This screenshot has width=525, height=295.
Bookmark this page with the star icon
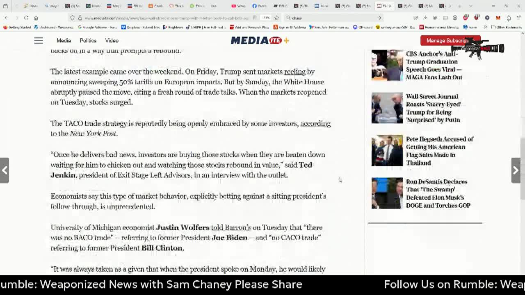tap(276, 18)
